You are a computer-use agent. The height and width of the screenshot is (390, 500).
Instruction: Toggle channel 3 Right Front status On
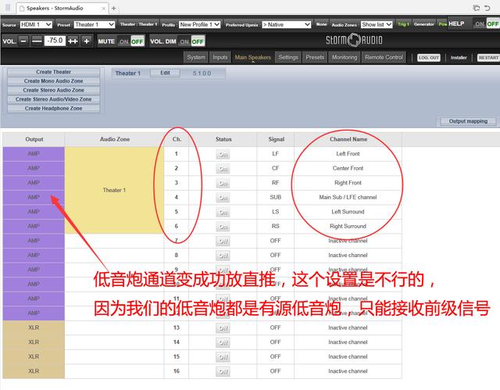223,184
